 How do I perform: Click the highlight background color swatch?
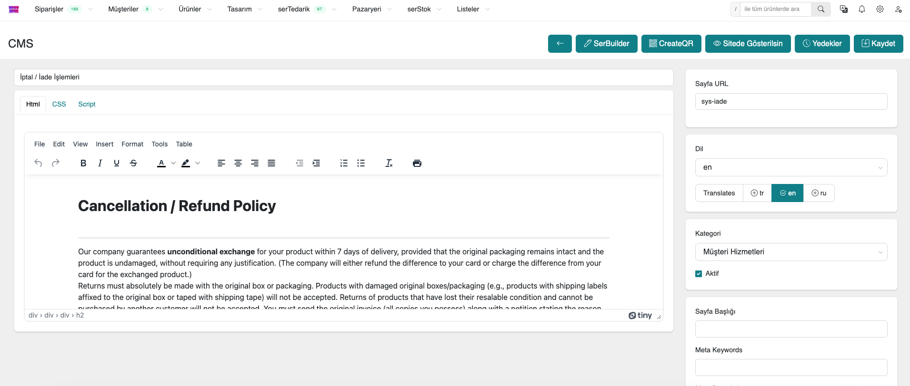(x=186, y=163)
